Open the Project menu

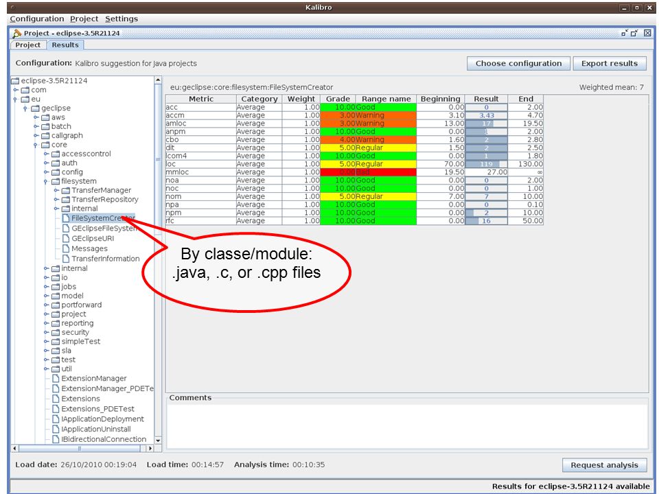(x=84, y=19)
